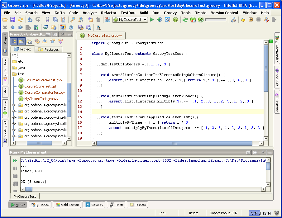Image resolution: width=282 pixels, height=218 pixels.
Task: Click the Compile icon showing binary digits
Action: 108,20
